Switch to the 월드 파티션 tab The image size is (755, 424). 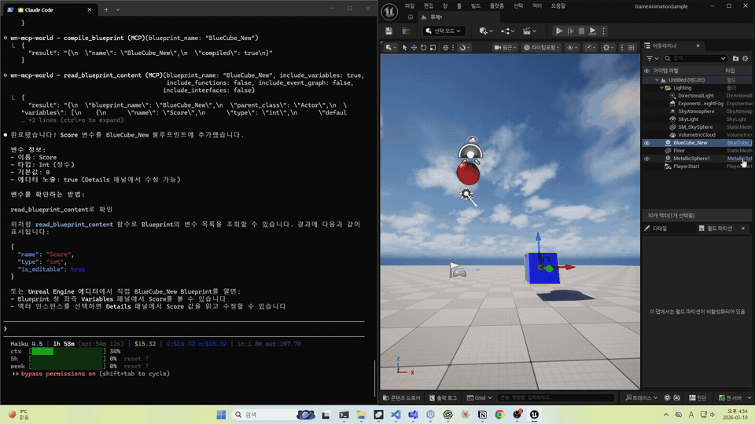pyautogui.click(x=719, y=228)
